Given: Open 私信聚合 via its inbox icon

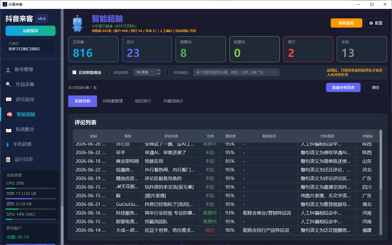Looking at the screenshot, I should (x=9, y=129).
